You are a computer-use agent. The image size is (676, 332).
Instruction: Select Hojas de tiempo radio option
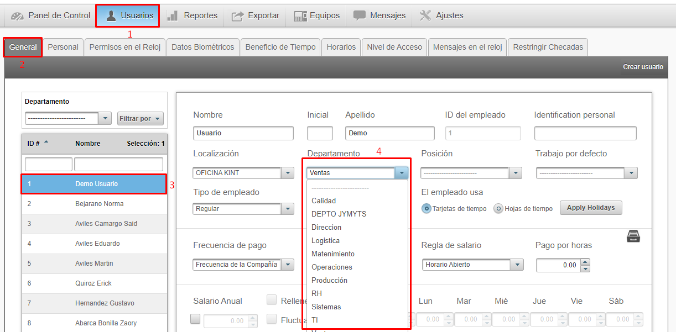498,209
